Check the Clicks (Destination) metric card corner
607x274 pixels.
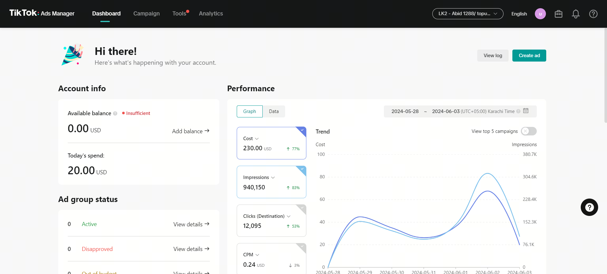[302, 208]
